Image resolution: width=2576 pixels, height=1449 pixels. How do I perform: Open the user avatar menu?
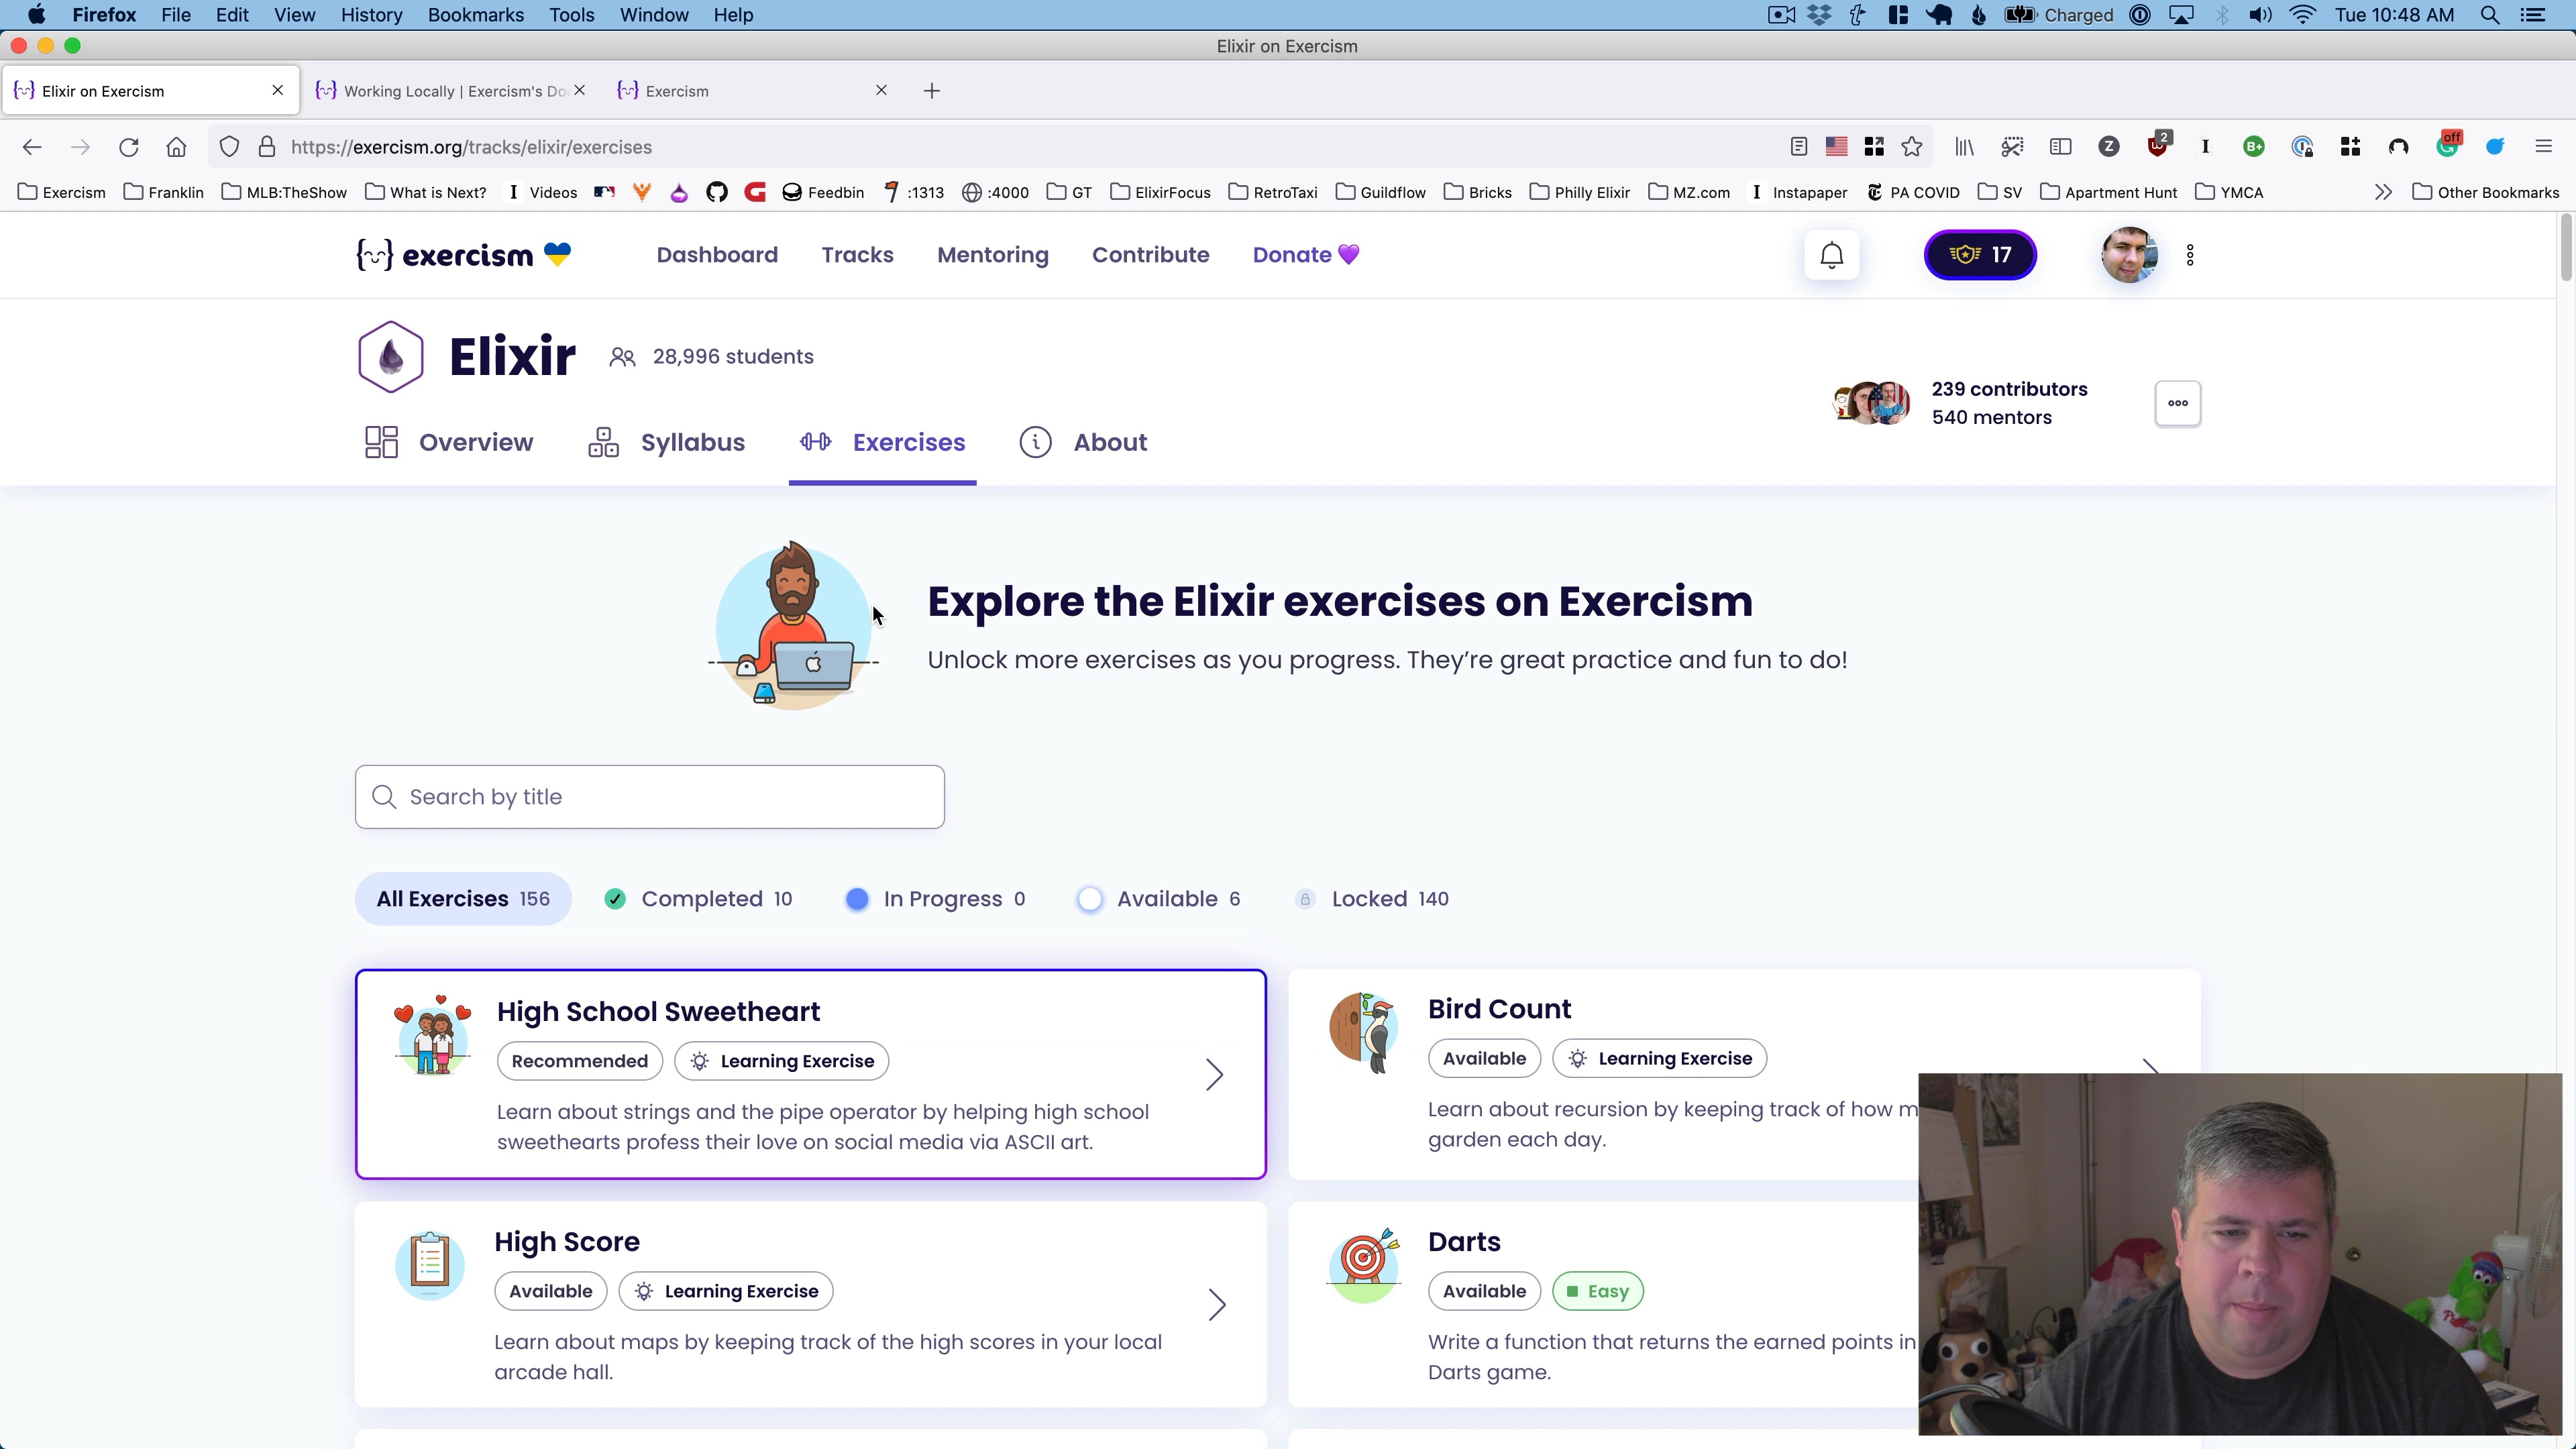point(2129,255)
